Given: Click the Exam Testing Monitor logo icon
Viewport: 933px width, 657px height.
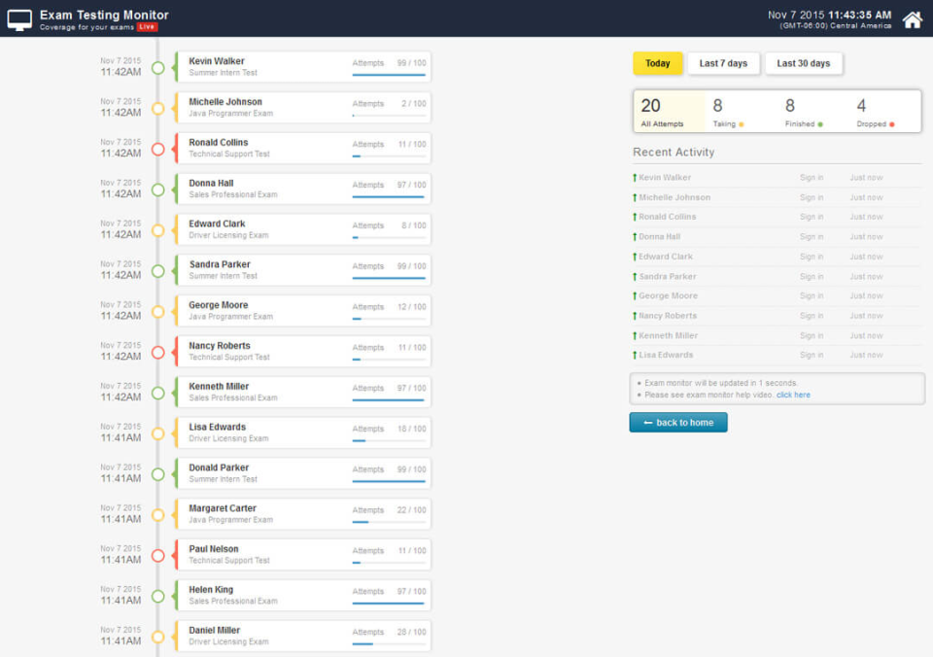Looking at the screenshot, I should pos(20,17).
